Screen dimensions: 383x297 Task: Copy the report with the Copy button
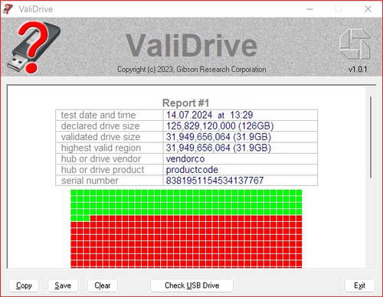click(24, 286)
